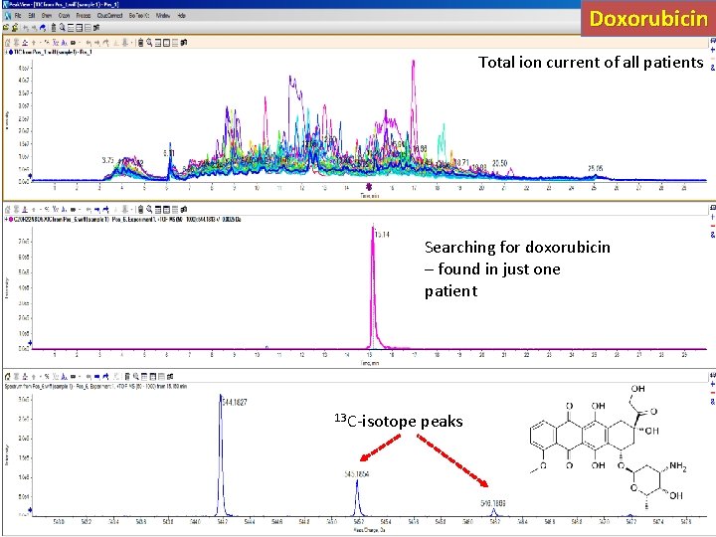
Task: Click blue arrow marker on XIC intensity axis
Action: coord(30,343)
